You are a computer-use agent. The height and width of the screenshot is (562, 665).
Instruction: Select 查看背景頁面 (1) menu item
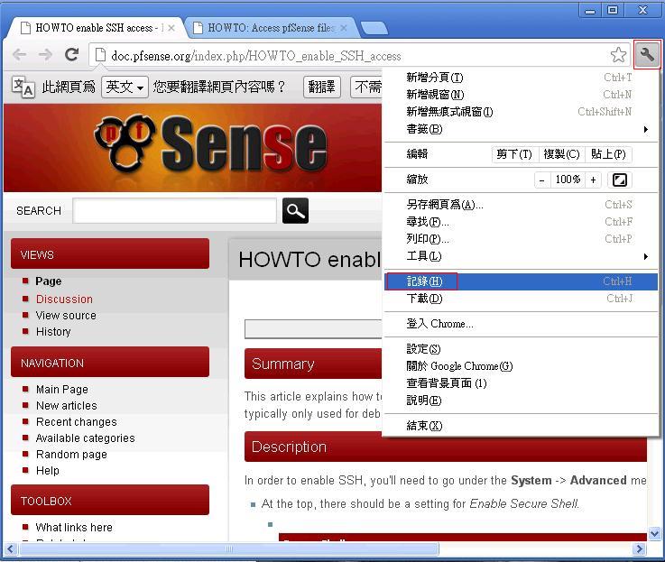pos(522,383)
